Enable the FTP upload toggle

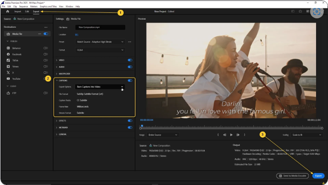point(46,93)
